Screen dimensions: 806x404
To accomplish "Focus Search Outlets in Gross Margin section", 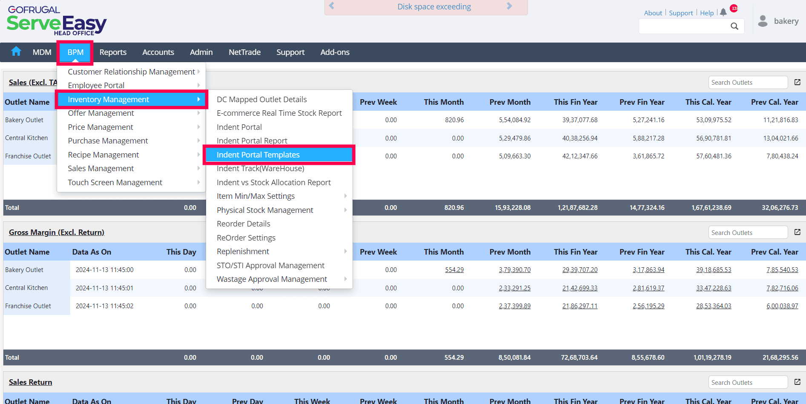I will click(x=748, y=232).
